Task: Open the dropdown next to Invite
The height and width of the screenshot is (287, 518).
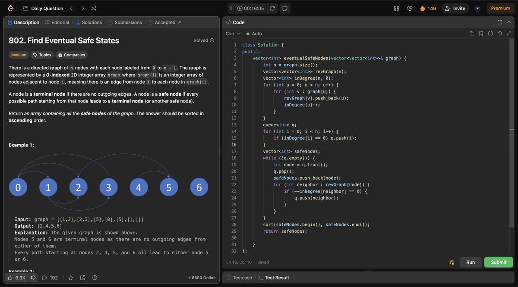Action: pyautogui.click(x=477, y=8)
